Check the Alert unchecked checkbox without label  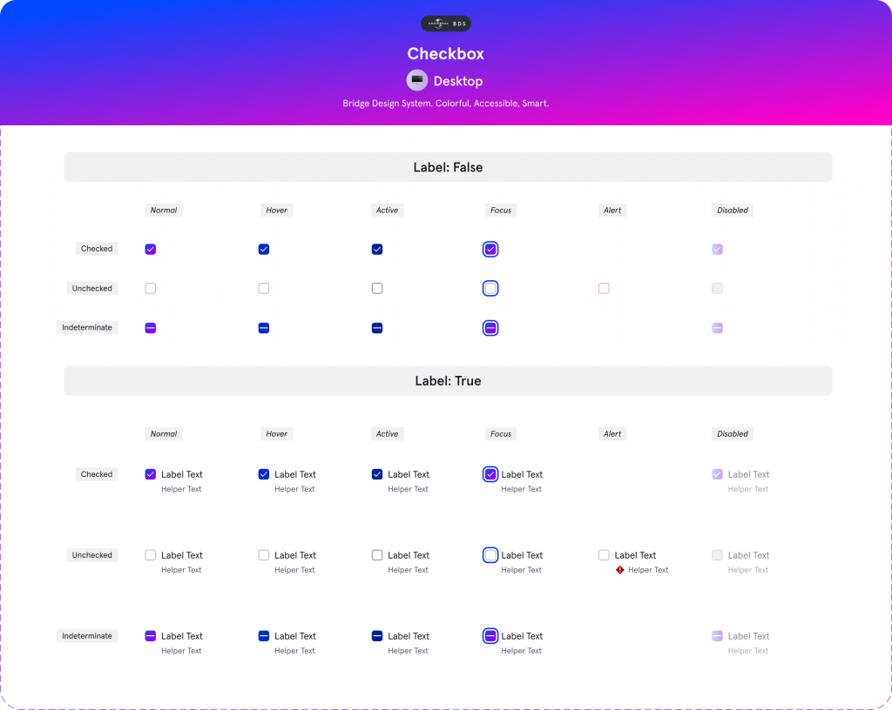click(604, 288)
